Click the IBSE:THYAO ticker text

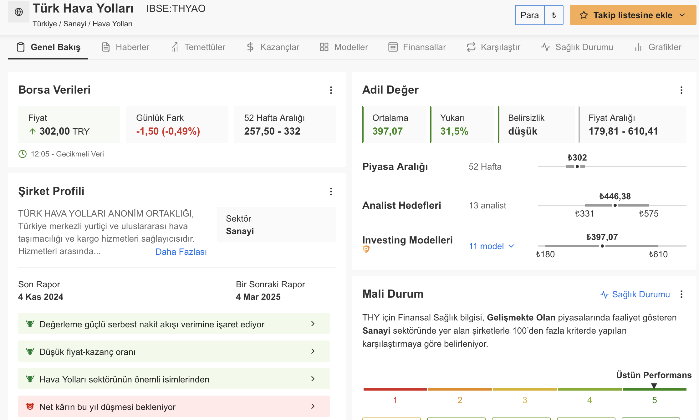(x=176, y=8)
